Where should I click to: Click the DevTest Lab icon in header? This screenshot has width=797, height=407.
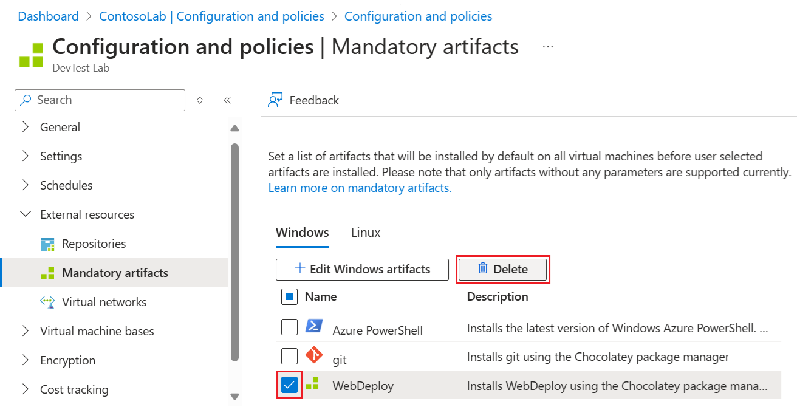(x=31, y=55)
